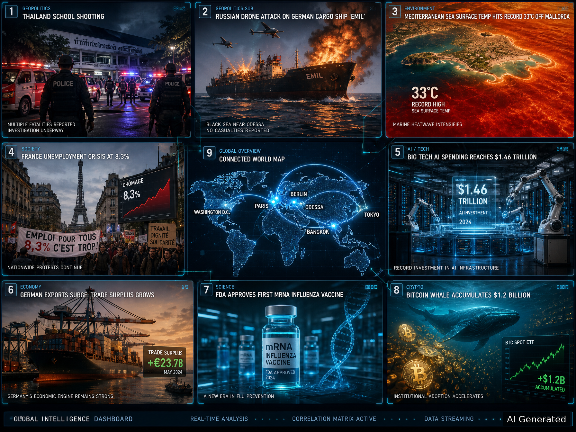Viewport: 576px width, 432px height.
Task: Select the ECONOMY category label
Action: tap(31, 287)
